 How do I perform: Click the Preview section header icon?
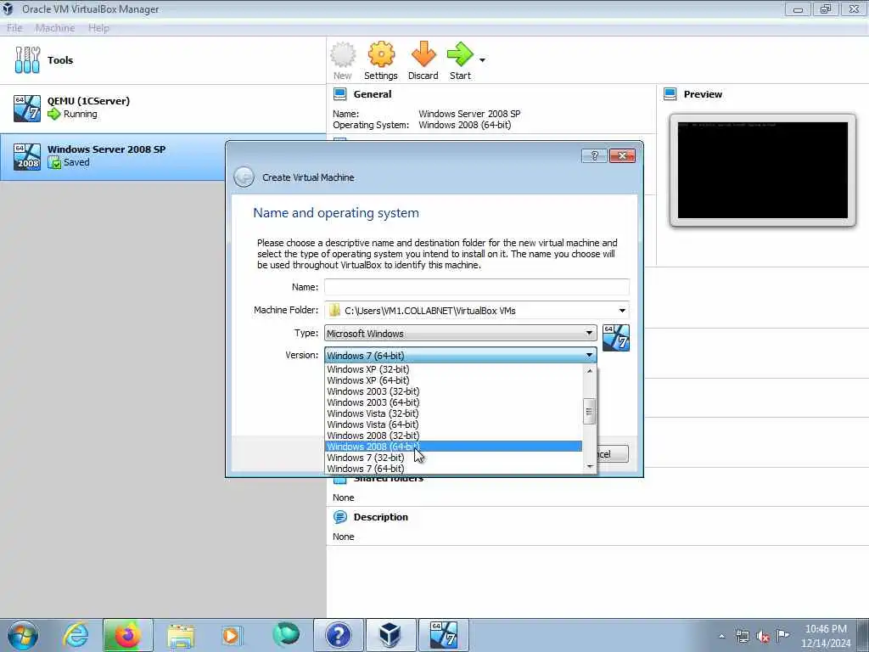[670, 94]
